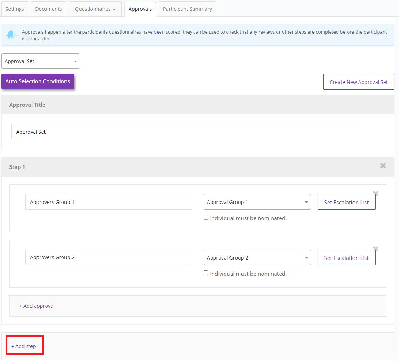This screenshot has width=399, height=362.
Task: Delete Approvers Group 1 via X icon
Action: coord(376,193)
